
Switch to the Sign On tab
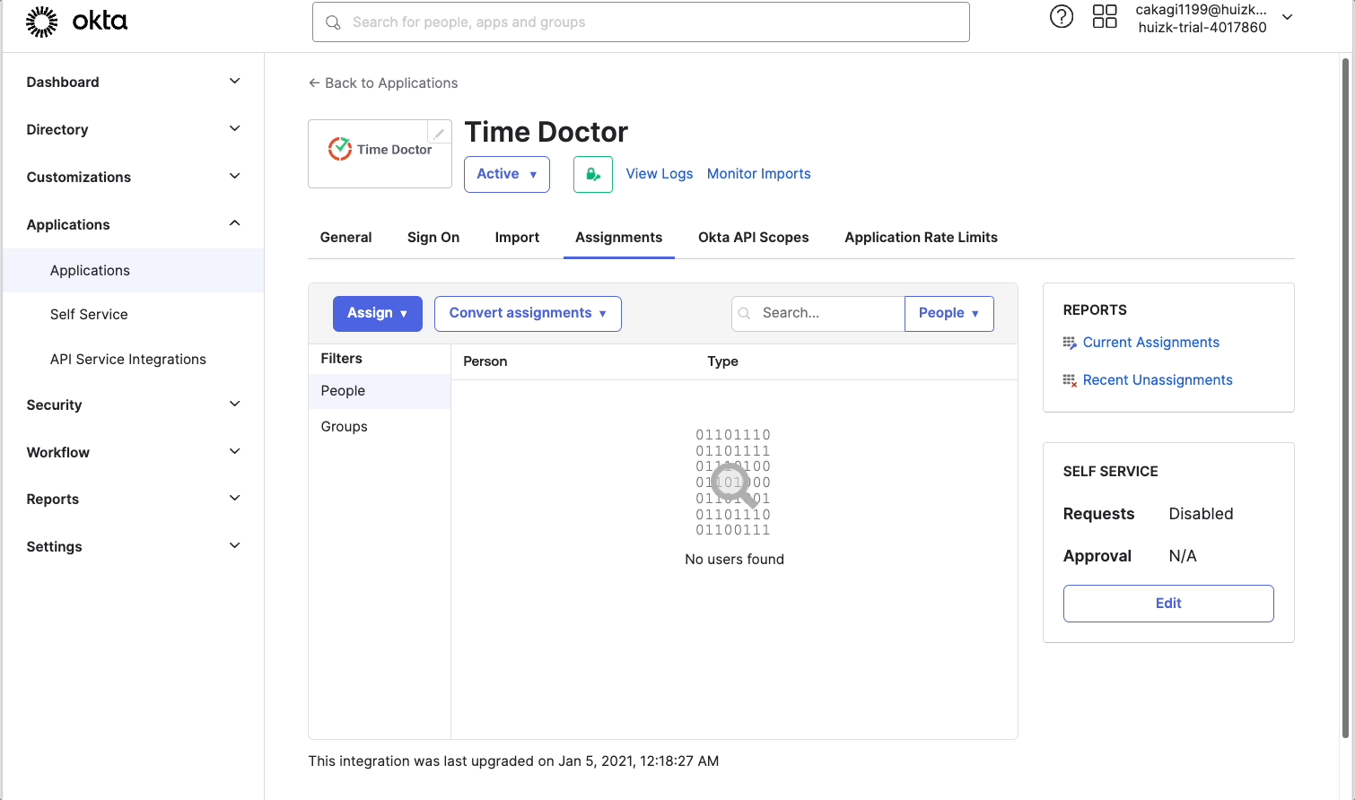[x=433, y=237]
